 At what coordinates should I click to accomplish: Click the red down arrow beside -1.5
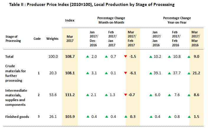(x=126, y=56)
